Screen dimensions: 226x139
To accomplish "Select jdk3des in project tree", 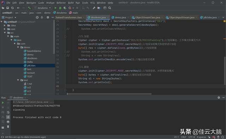I will (x=30, y=65).
